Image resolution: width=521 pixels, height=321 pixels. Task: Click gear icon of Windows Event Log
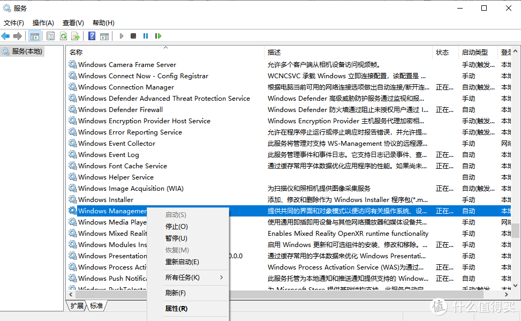pos(73,154)
